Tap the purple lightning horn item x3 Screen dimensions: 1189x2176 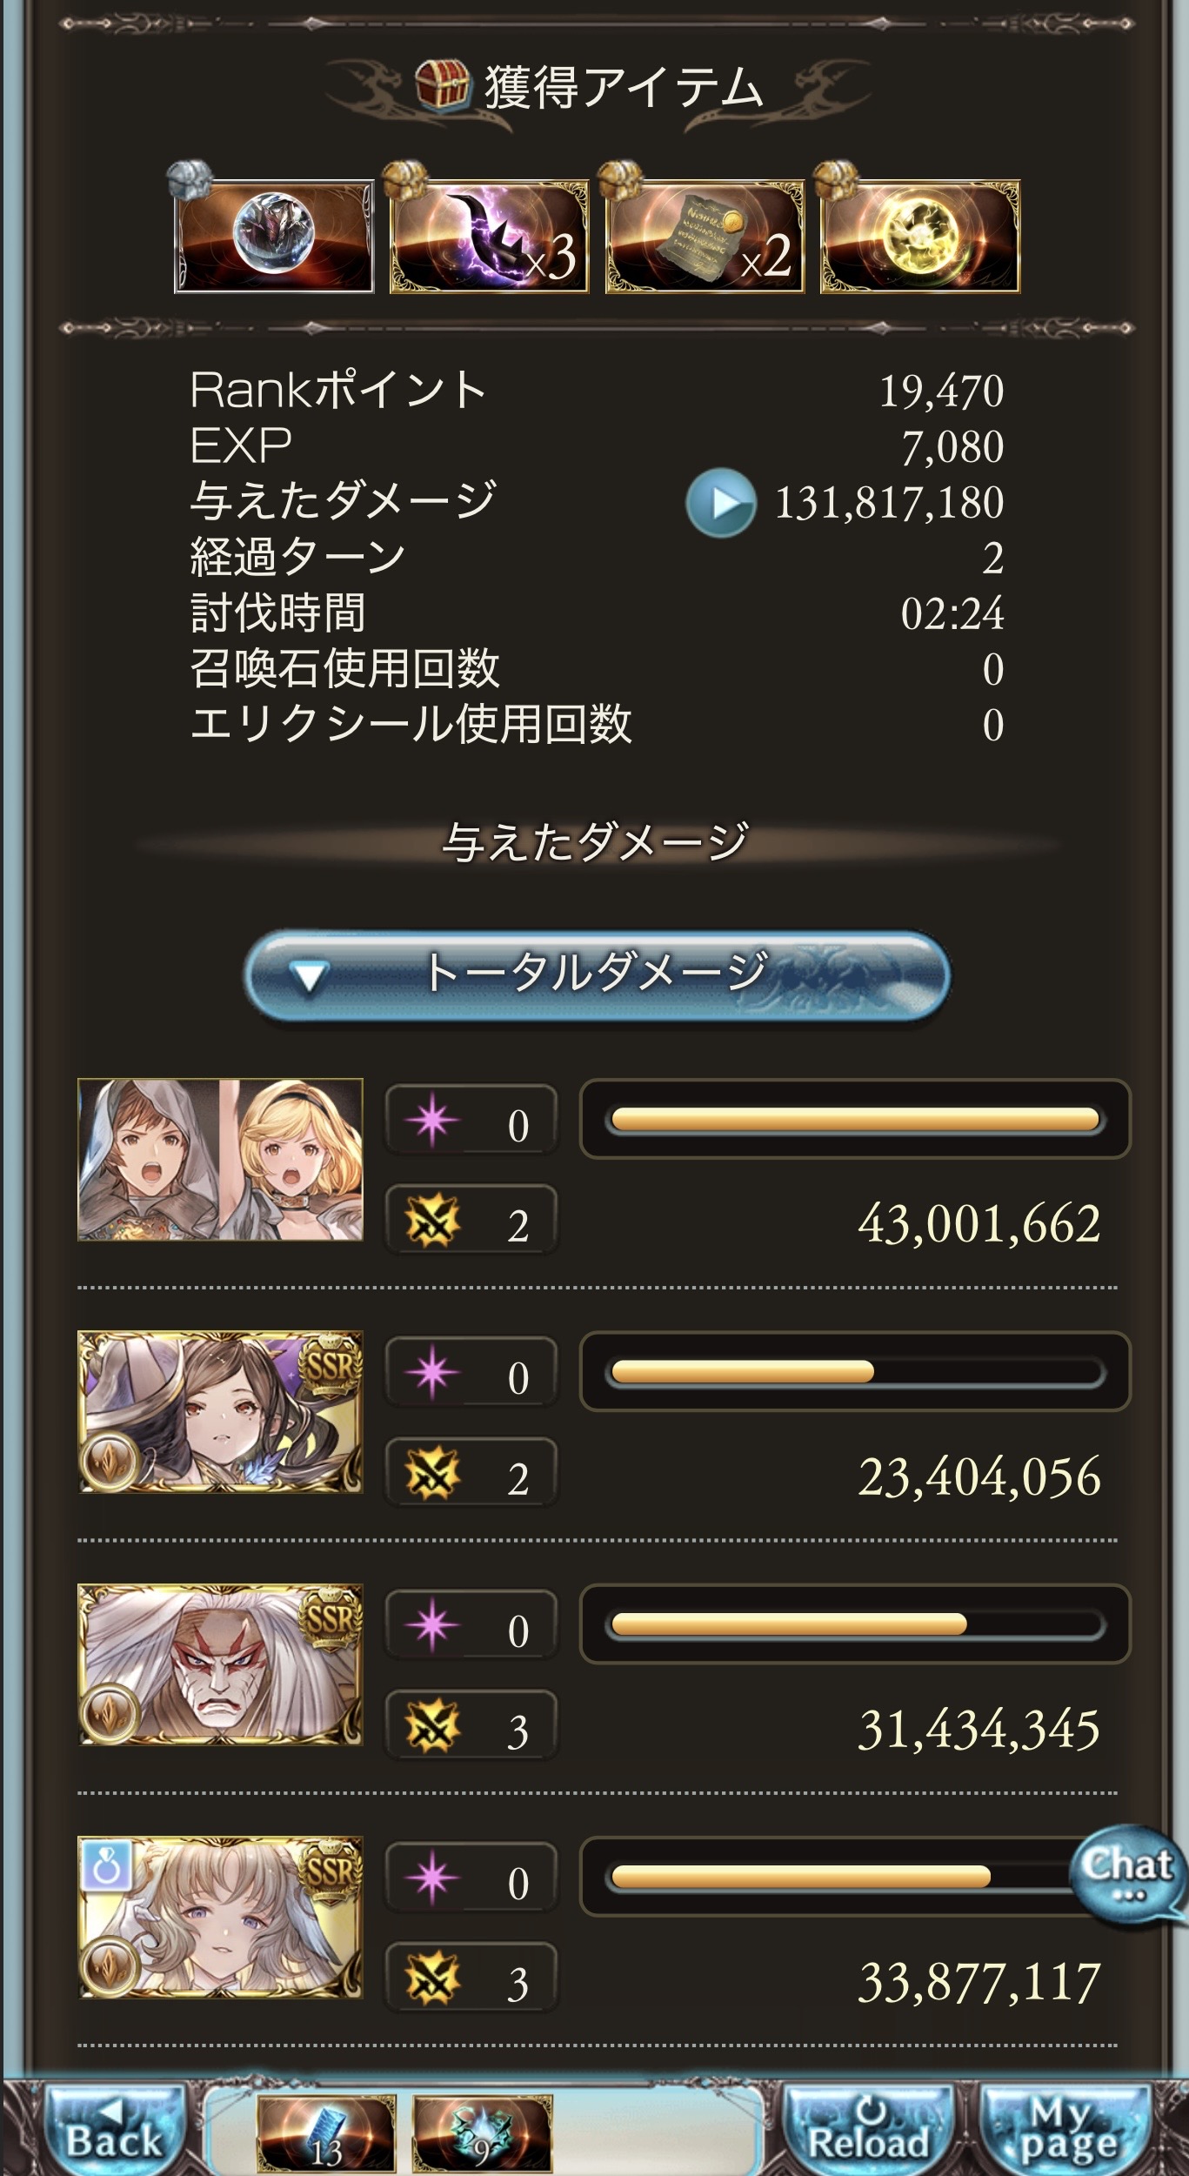490,235
